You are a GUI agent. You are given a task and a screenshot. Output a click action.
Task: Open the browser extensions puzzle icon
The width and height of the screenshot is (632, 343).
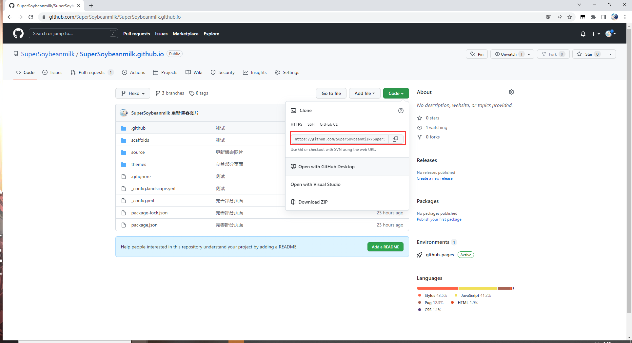click(x=593, y=17)
